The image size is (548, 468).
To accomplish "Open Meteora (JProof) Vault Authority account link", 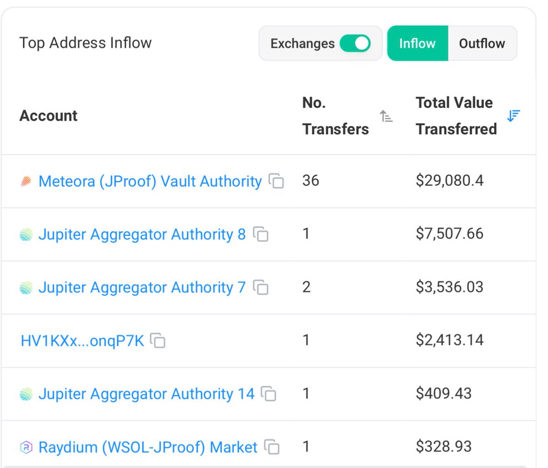I will click(150, 181).
